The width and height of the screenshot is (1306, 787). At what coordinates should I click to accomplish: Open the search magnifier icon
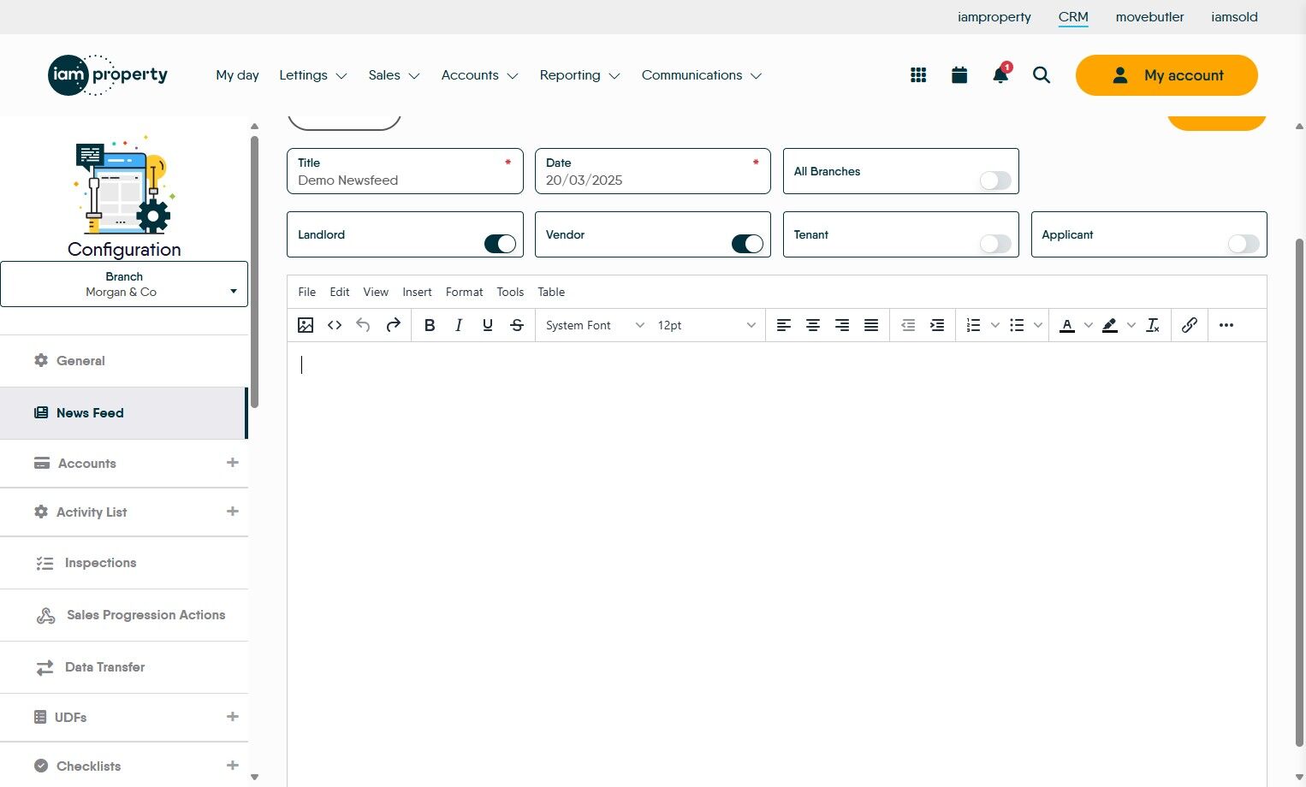1042,75
